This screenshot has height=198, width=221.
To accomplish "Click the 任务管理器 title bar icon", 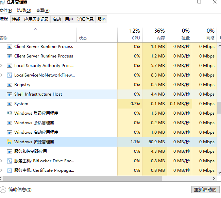I will click(2, 2).
